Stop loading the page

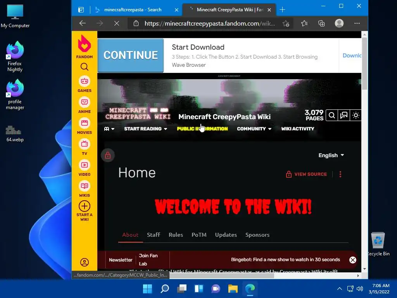point(116,24)
